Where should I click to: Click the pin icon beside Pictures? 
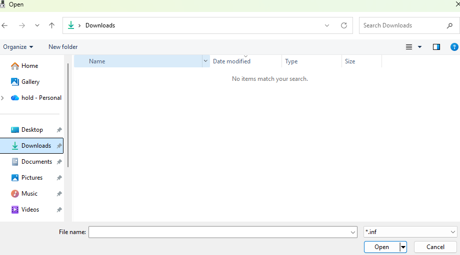click(59, 178)
